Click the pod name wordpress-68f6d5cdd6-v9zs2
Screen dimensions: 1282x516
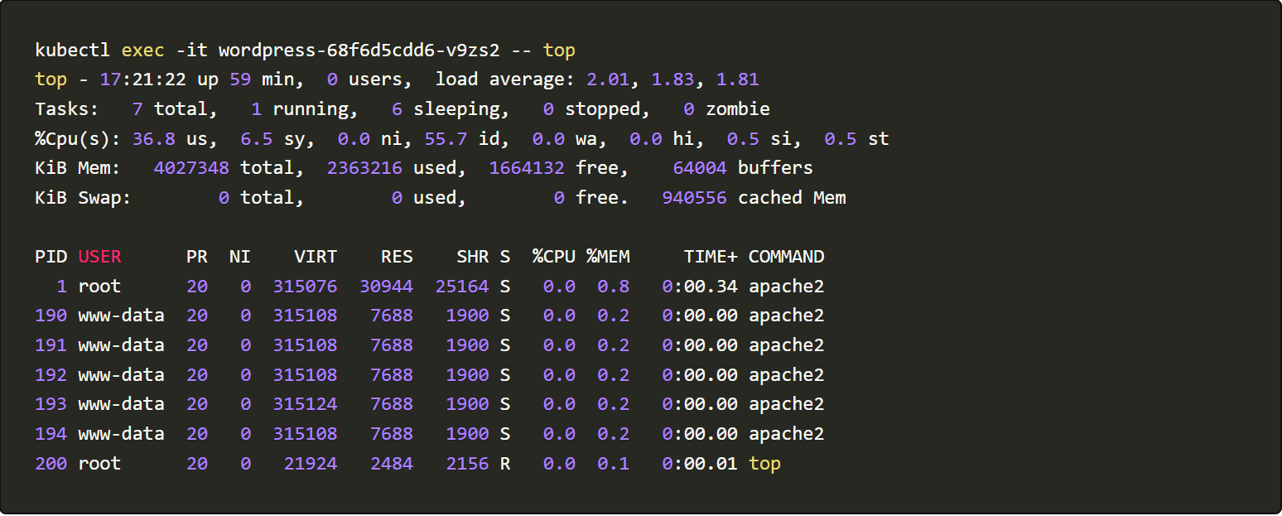point(359,51)
